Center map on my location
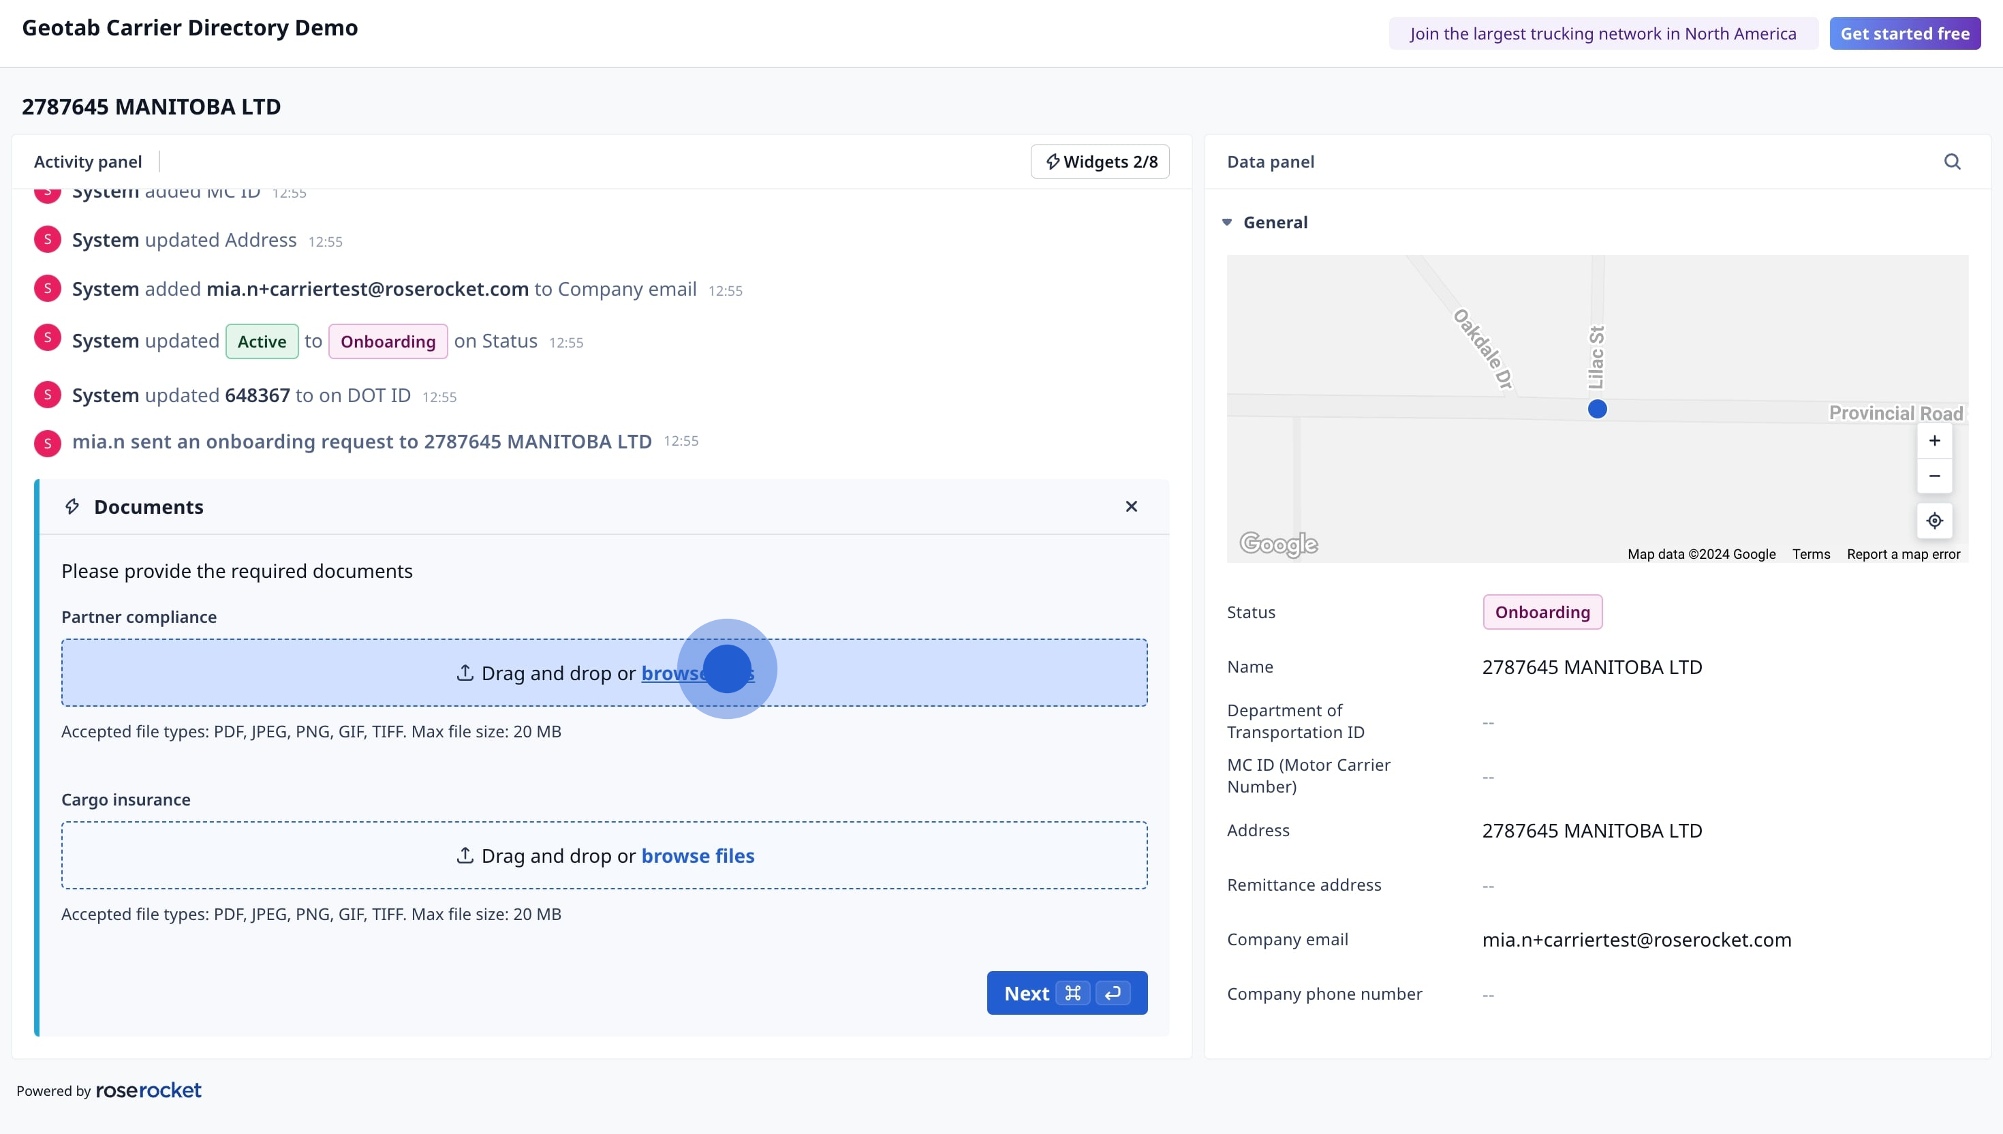The width and height of the screenshot is (2003, 1134). tap(1934, 520)
